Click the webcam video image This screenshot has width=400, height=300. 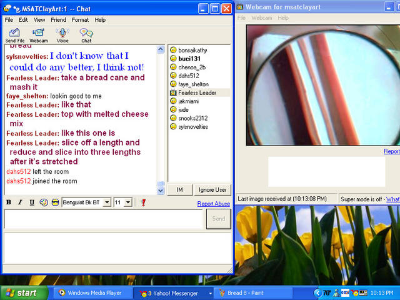point(323,85)
